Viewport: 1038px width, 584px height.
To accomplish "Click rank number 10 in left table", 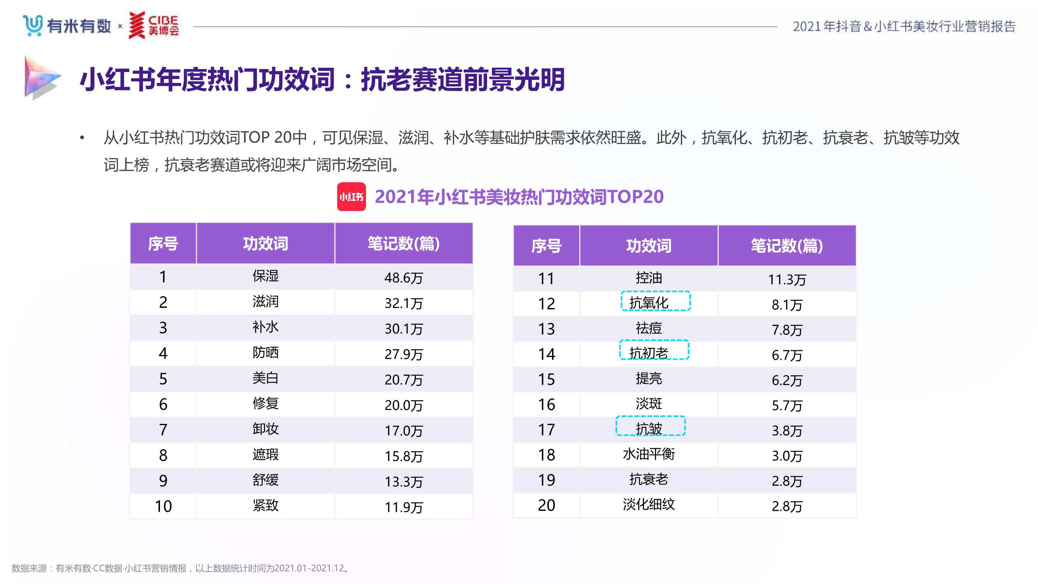I will click(x=163, y=506).
